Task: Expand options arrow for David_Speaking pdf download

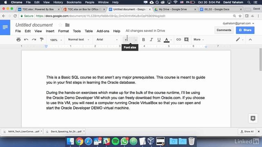Action: (x=84, y=131)
